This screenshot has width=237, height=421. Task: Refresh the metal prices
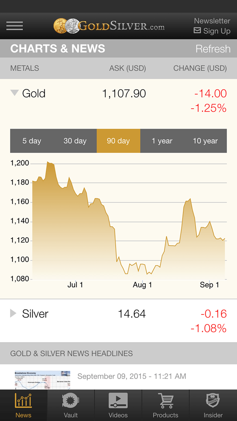[x=213, y=49]
